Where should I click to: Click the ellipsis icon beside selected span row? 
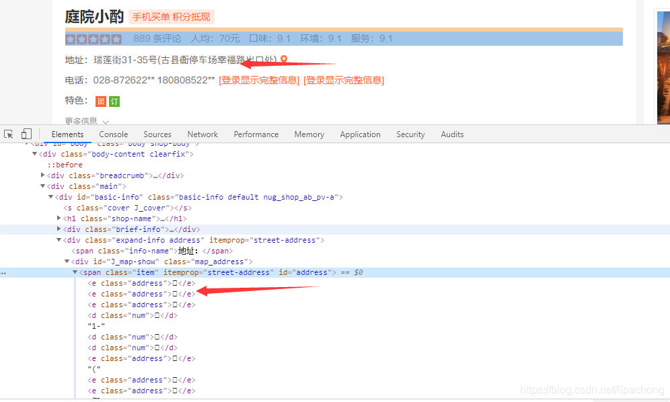pos(3,272)
